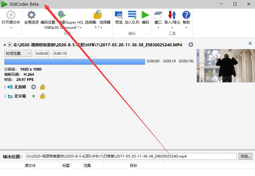The width and height of the screenshot is (255, 176).
Task: Open the 时间范围 dropdown
Action: click(x=18, y=53)
